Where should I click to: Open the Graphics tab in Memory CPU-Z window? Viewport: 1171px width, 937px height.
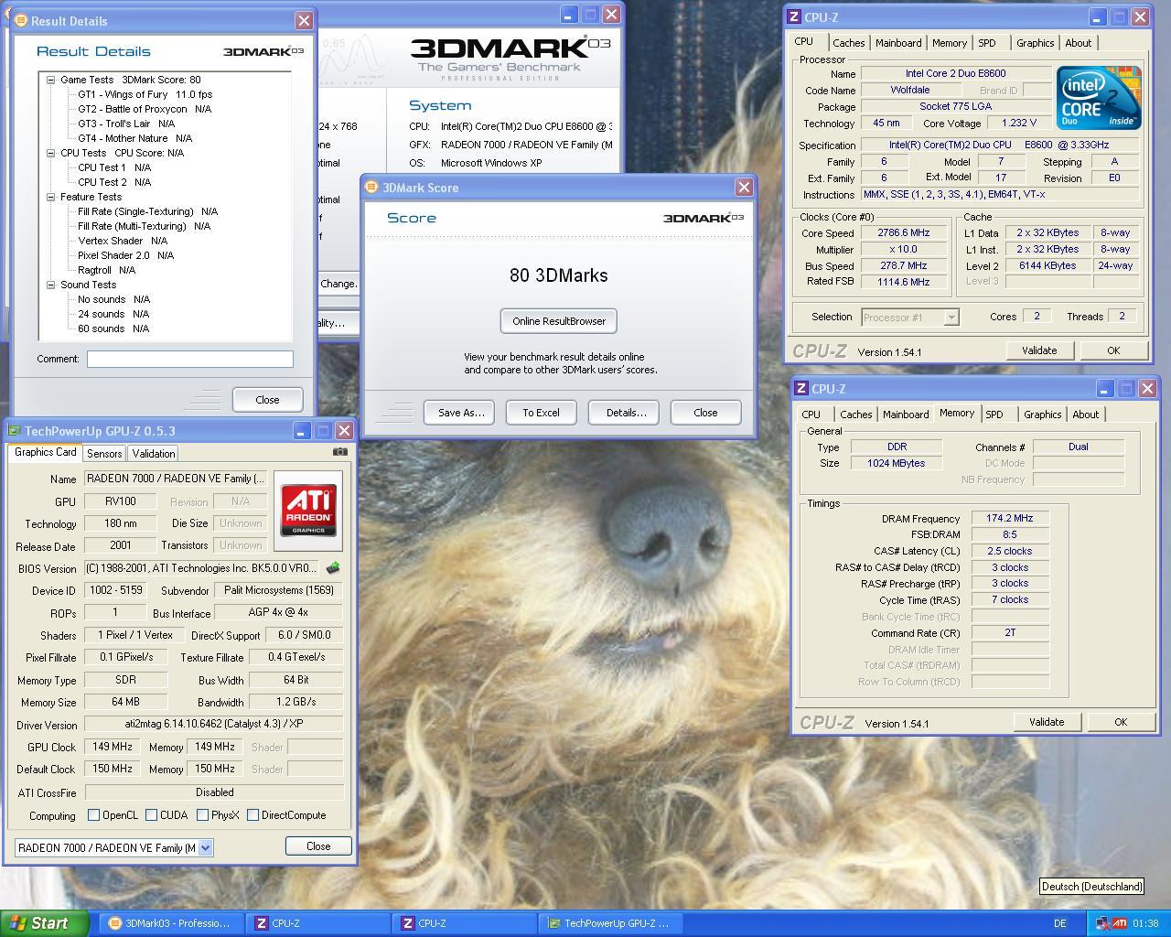1042,415
